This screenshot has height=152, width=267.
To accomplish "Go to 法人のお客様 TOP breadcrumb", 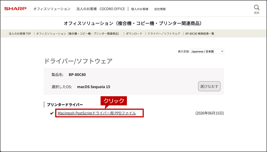I will click(x=20, y=34).
